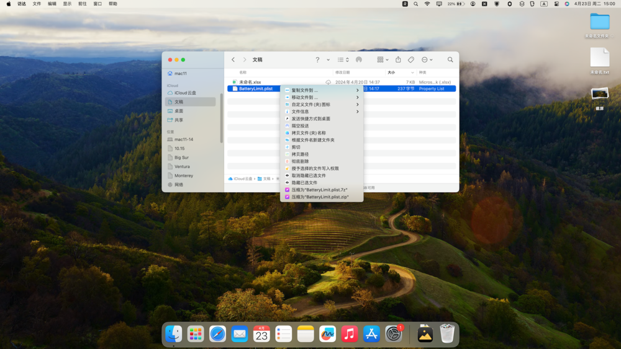Open the grouping options dropdown in toolbar
This screenshot has height=349, width=621.
point(383,60)
